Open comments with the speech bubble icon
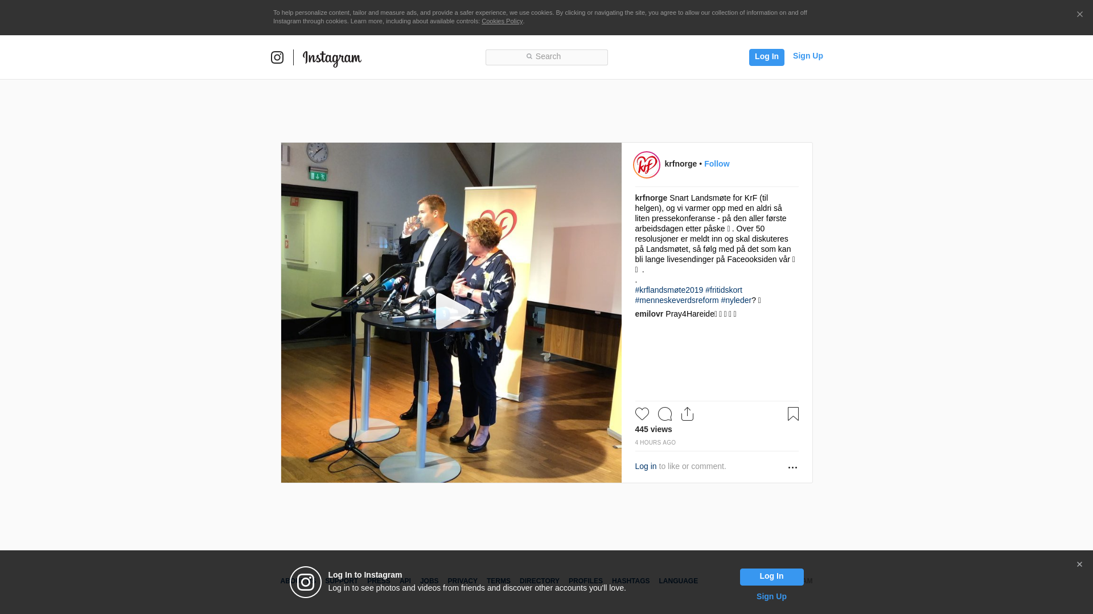This screenshot has width=1093, height=614. [665, 414]
